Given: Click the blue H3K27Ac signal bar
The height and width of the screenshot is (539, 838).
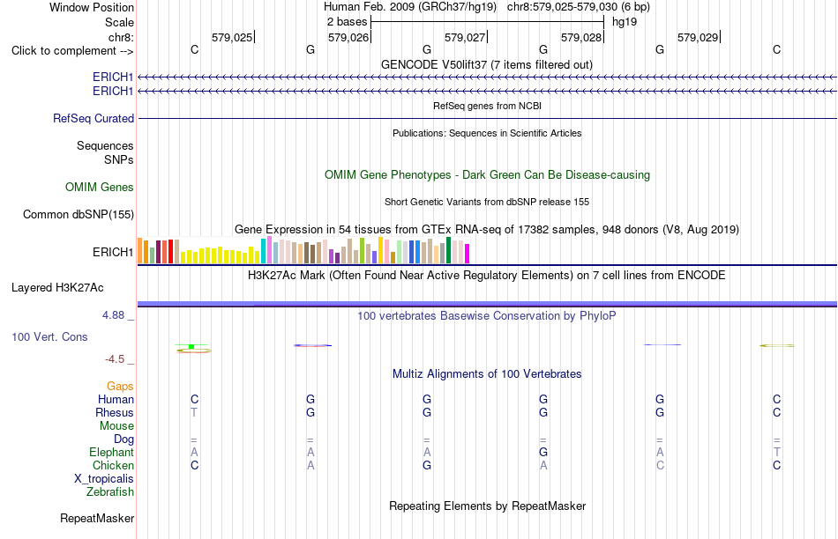Looking at the screenshot, I should click(x=487, y=304).
